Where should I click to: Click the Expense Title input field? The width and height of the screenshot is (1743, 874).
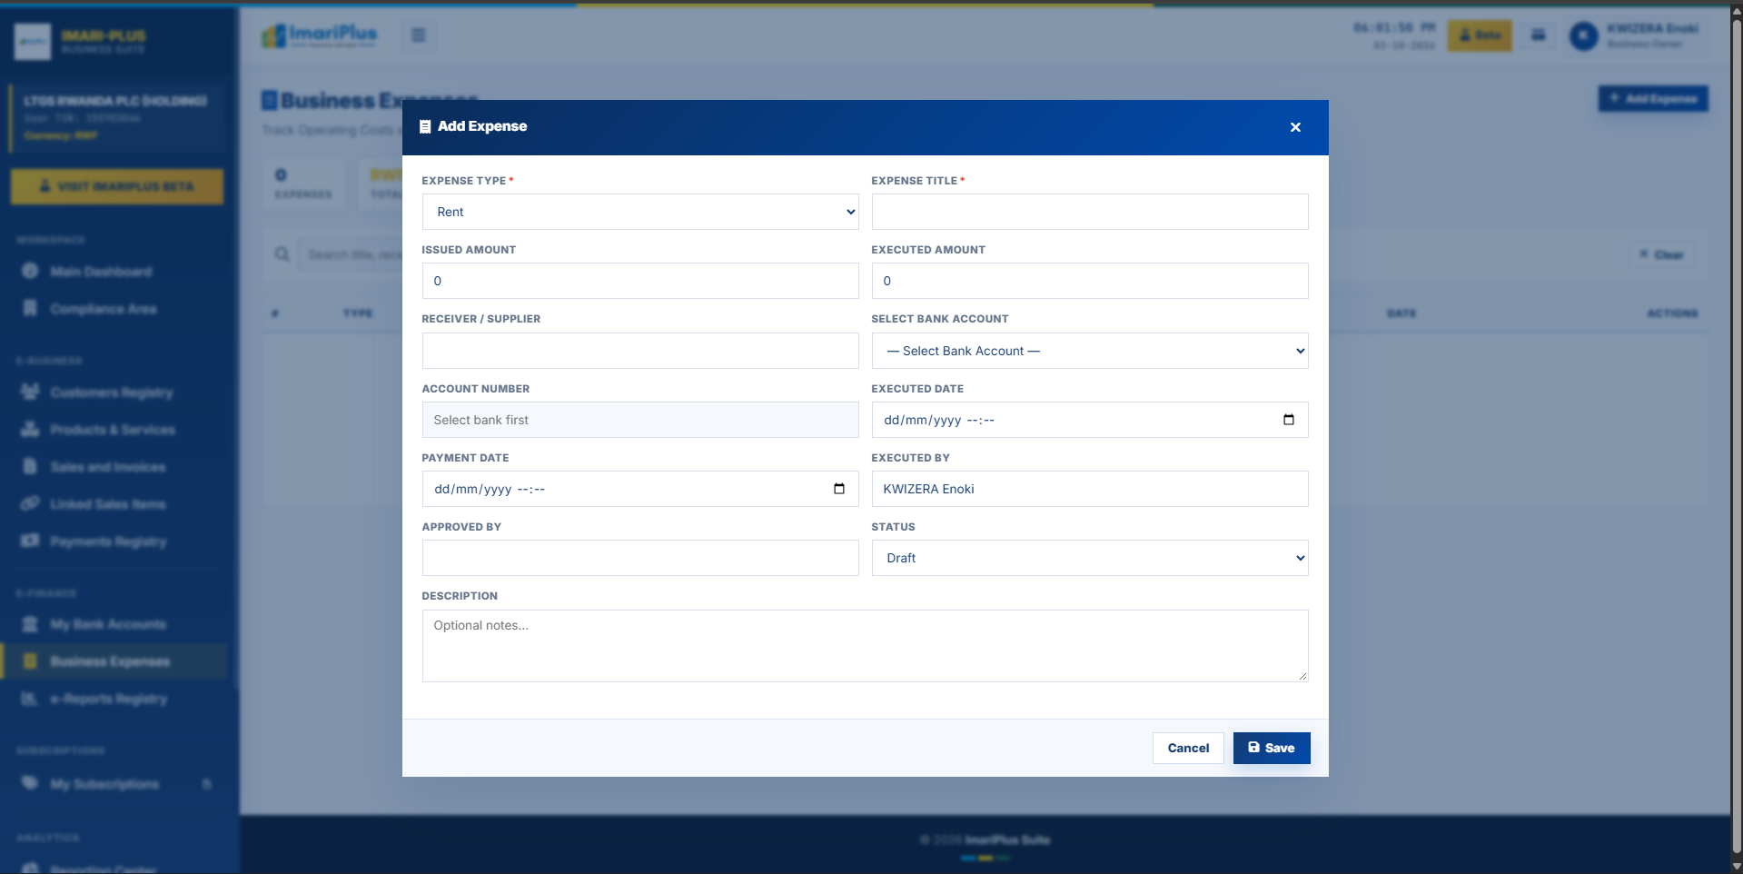1090,212
